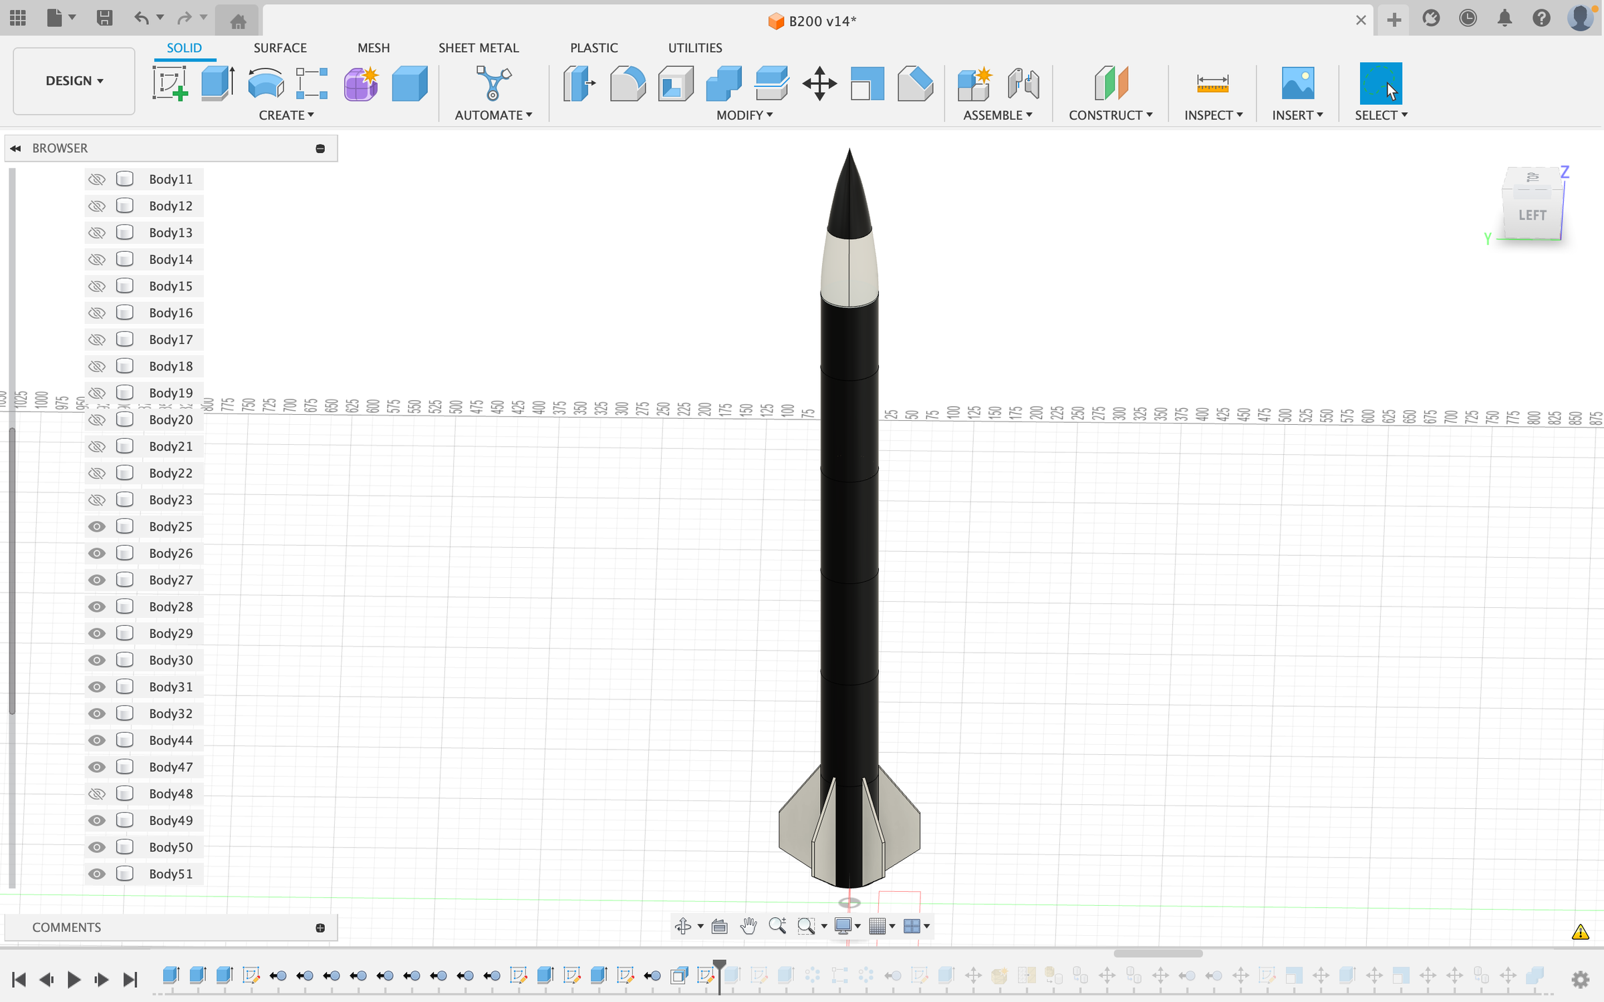Switch to the SURFACE tab

280,47
